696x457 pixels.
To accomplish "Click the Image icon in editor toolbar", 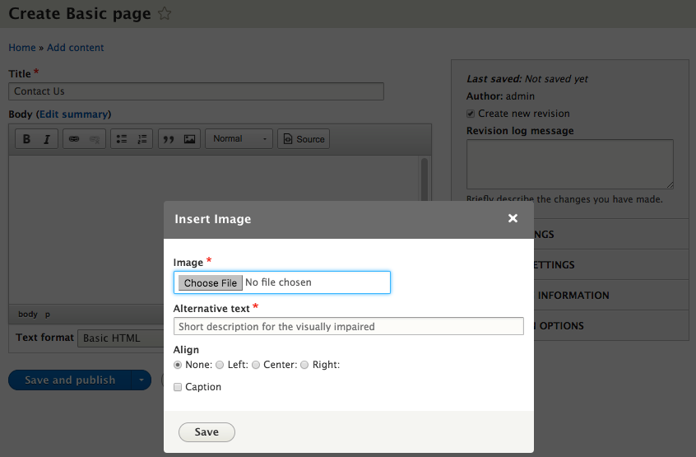I will [190, 139].
